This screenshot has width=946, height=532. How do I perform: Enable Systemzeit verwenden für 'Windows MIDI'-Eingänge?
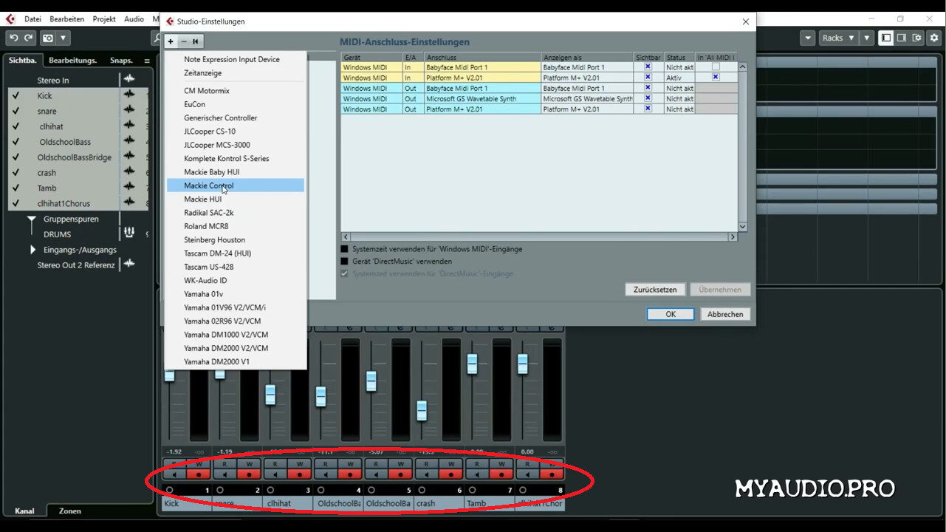344,249
